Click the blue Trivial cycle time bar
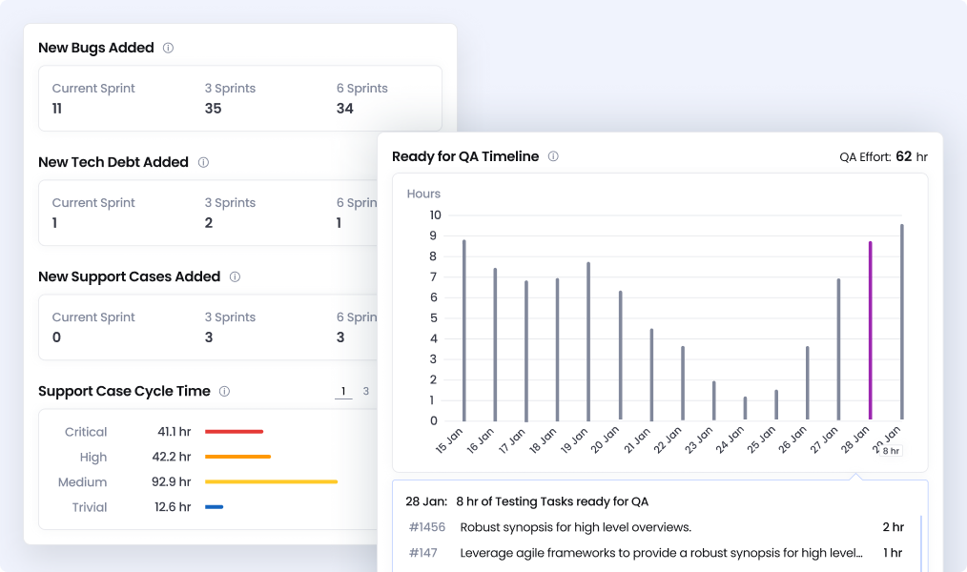 pos(214,507)
